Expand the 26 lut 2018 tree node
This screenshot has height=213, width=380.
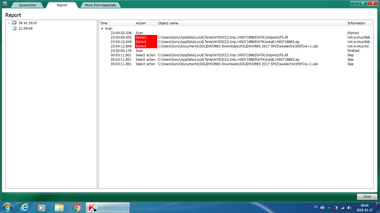9,23
